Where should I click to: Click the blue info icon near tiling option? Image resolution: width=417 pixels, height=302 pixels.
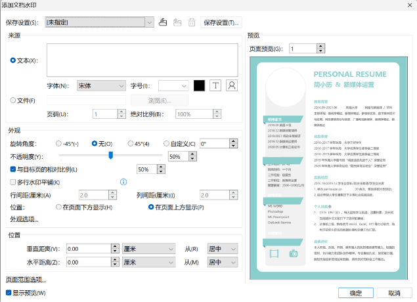coord(123,182)
